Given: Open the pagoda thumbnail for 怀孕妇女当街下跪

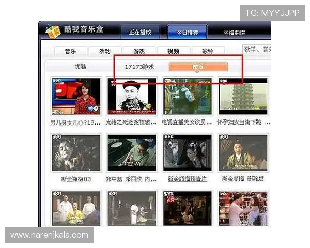Looking at the screenshot, I should tap(243, 96).
